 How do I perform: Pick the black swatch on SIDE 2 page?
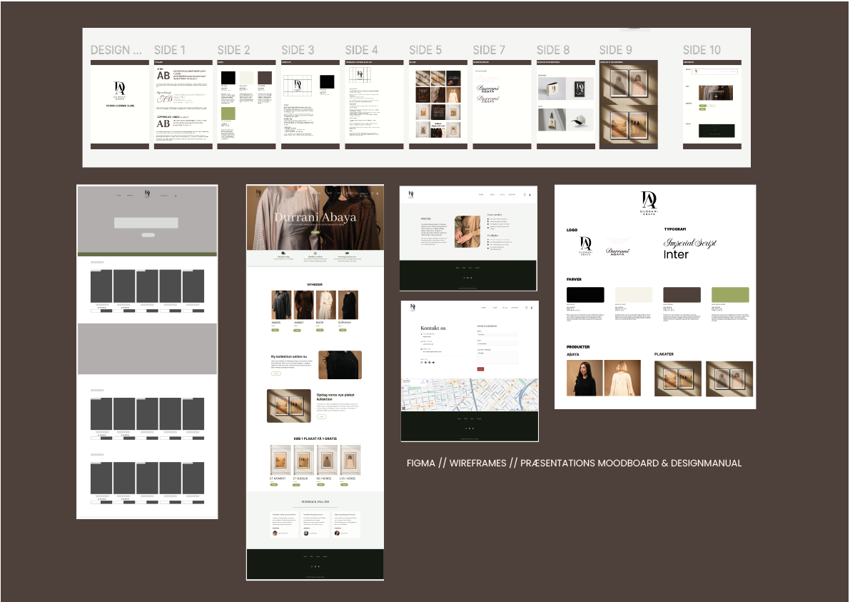tap(228, 78)
